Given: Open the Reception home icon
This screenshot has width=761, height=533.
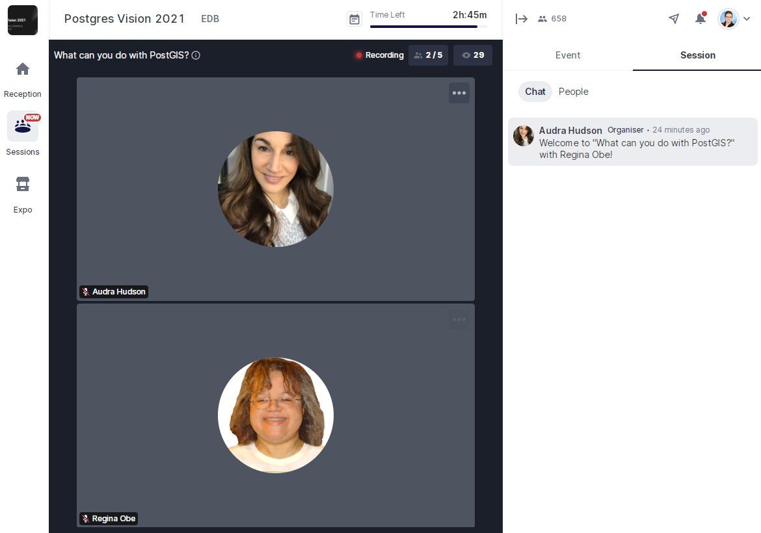Looking at the screenshot, I should pos(22,70).
